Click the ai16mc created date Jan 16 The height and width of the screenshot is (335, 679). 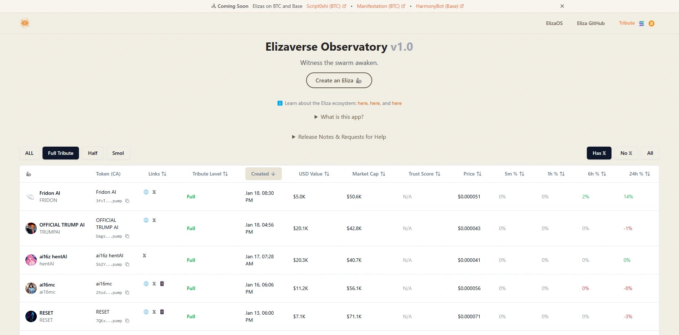coord(260,288)
